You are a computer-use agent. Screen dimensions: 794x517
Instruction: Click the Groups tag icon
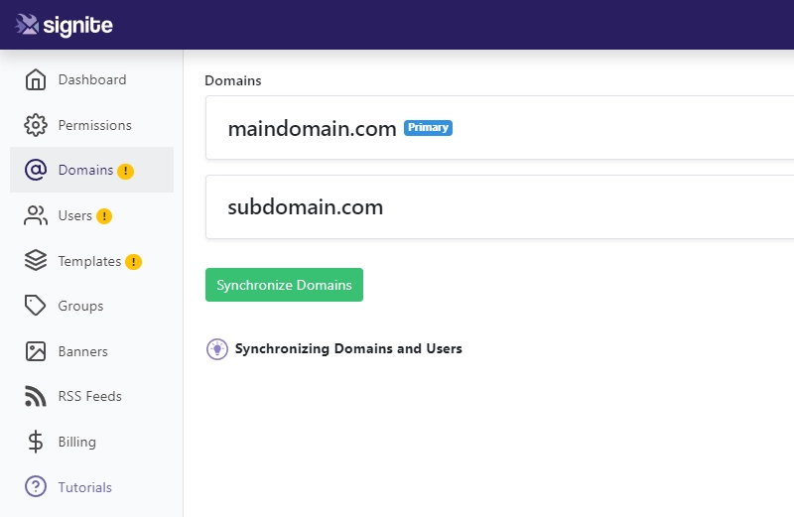coord(36,306)
